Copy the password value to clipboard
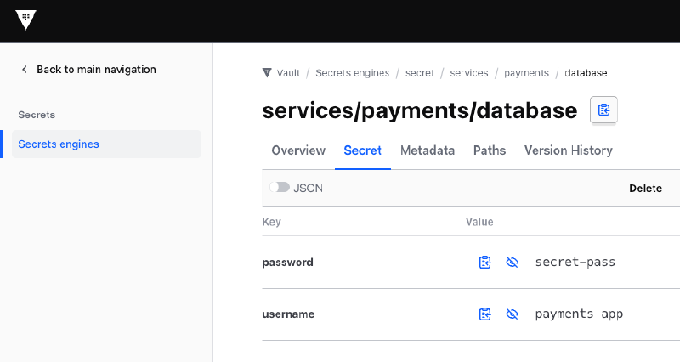 point(484,263)
